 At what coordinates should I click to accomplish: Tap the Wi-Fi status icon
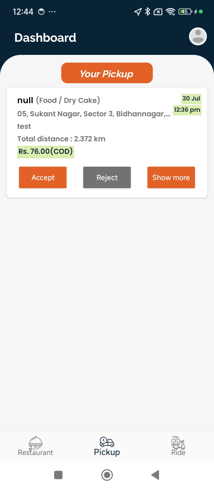[x=171, y=12]
